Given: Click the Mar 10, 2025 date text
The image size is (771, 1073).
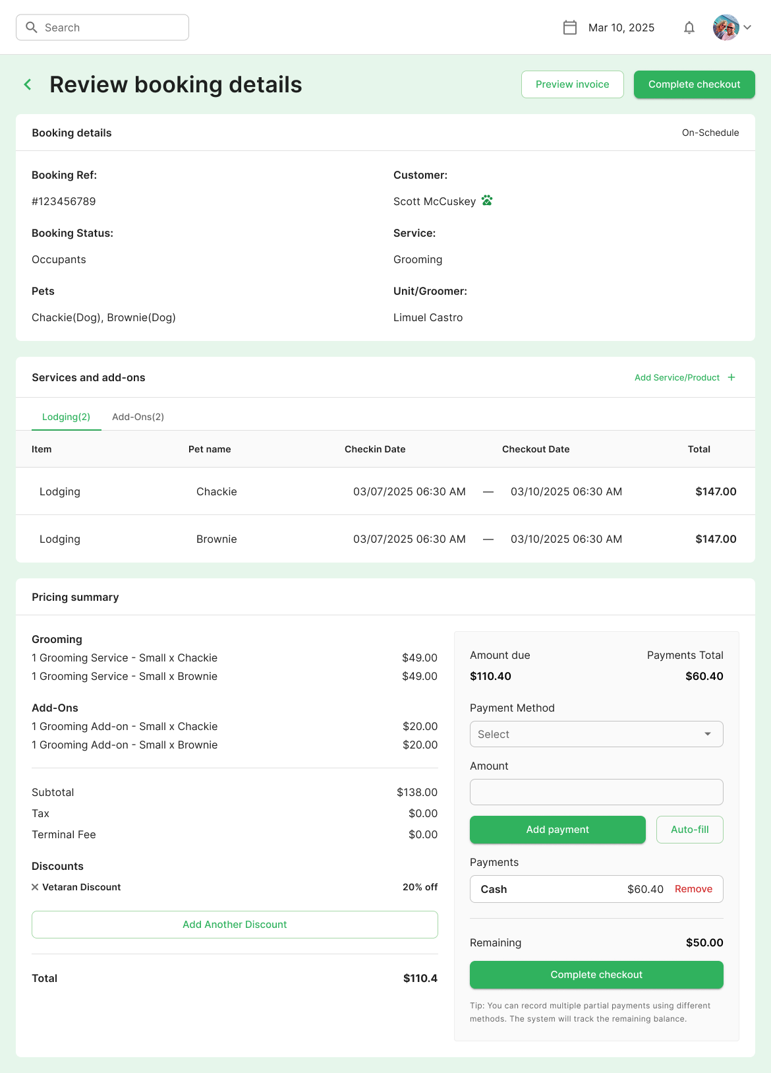Looking at the screenshot, I should click(x=621, y=27).
